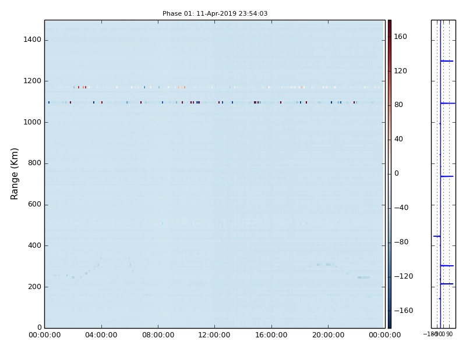The image size is (466, 349).
Task: Click the colorbar label −80
Action: click(x=401, y=242)
